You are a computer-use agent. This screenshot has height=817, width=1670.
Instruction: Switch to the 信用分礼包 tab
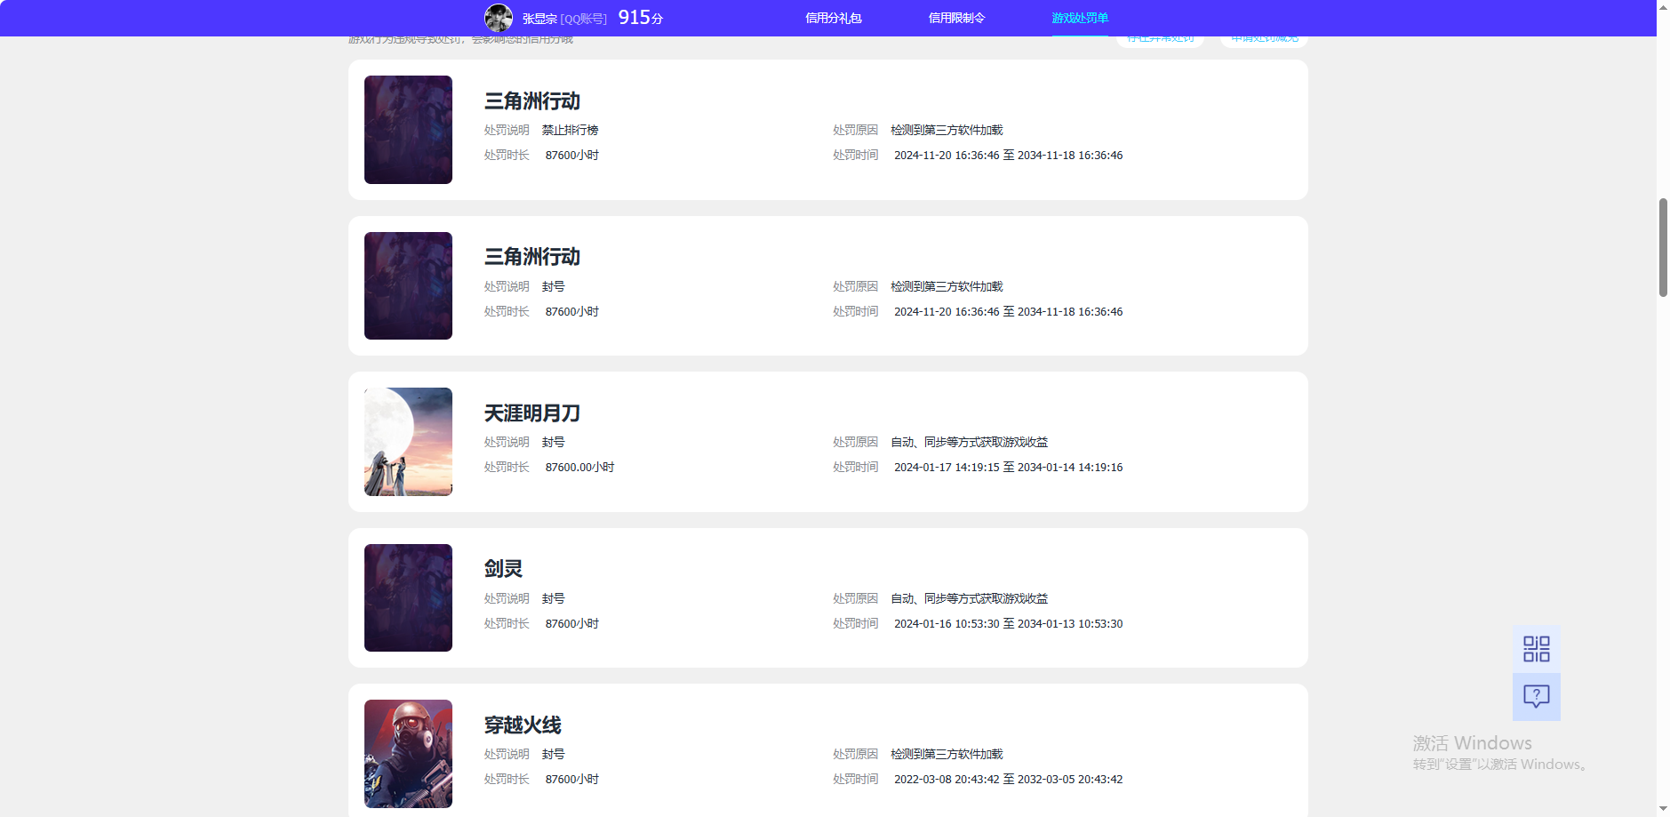[833, 18]
